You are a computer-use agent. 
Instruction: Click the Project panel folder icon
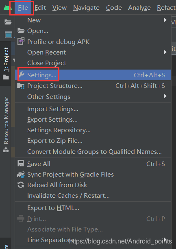coord(6,77)
